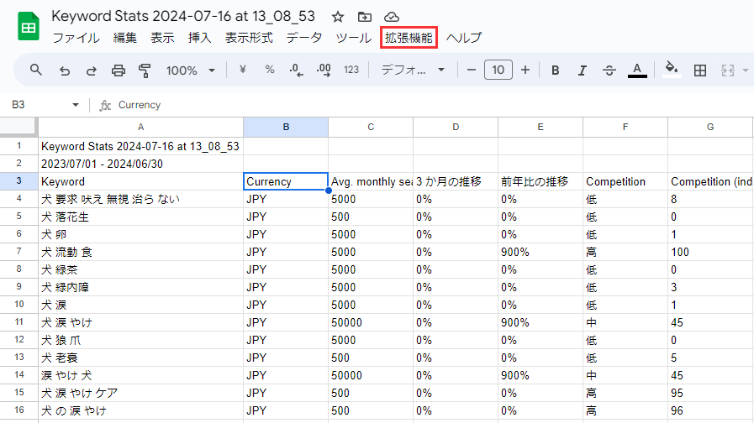
Task: Click the document title Keyword Stats
Action: point(183,16)
